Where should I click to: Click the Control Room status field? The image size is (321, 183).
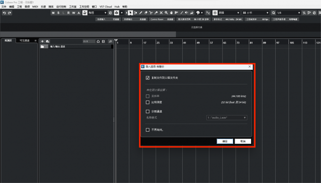[162, 19]
